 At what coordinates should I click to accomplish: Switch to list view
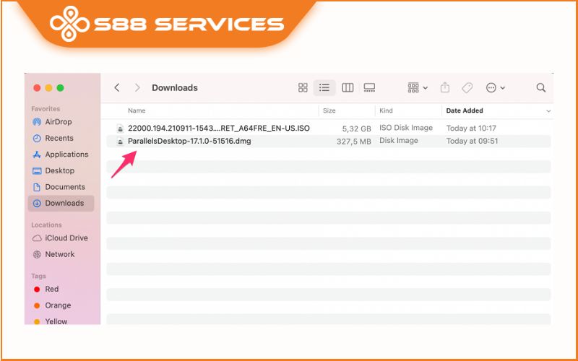click(324, 87)
